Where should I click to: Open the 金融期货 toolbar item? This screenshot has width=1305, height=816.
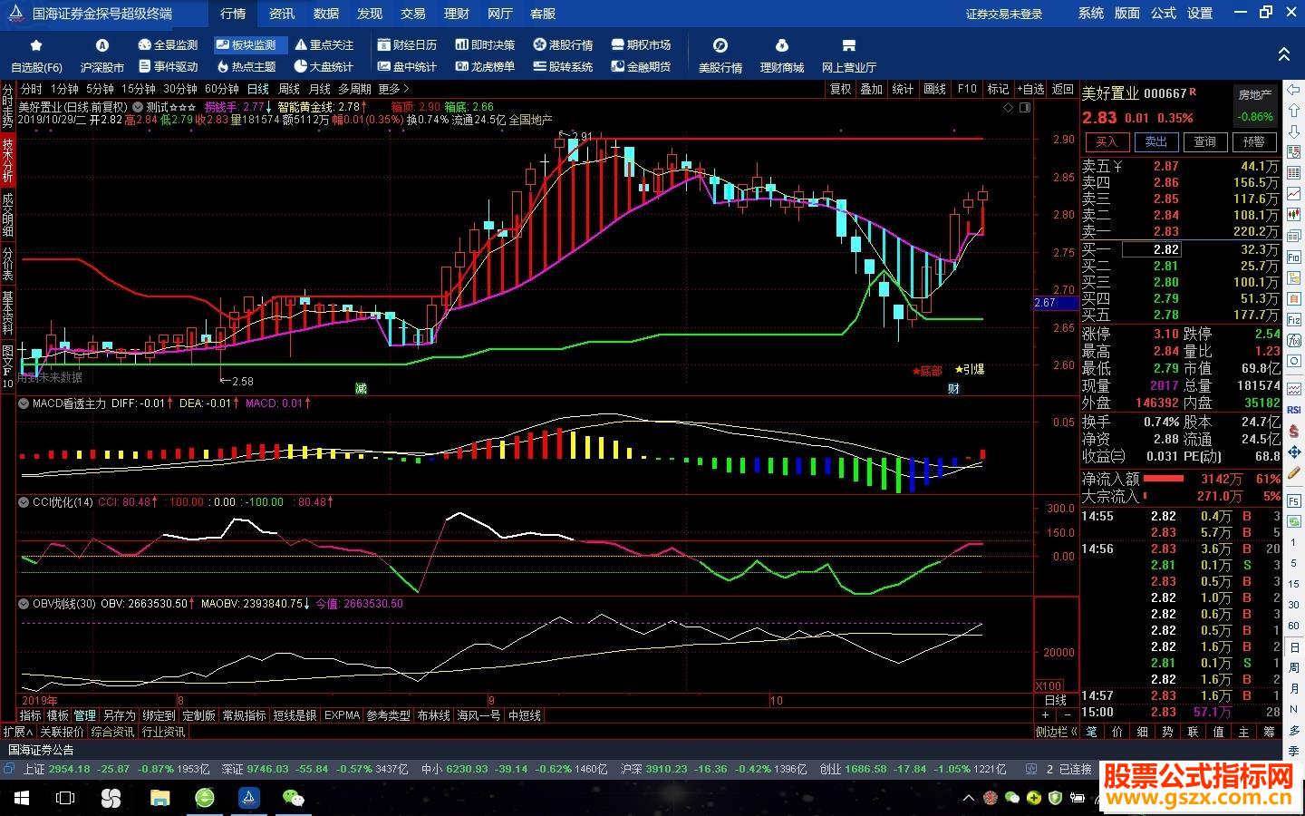tap(641, 66)
